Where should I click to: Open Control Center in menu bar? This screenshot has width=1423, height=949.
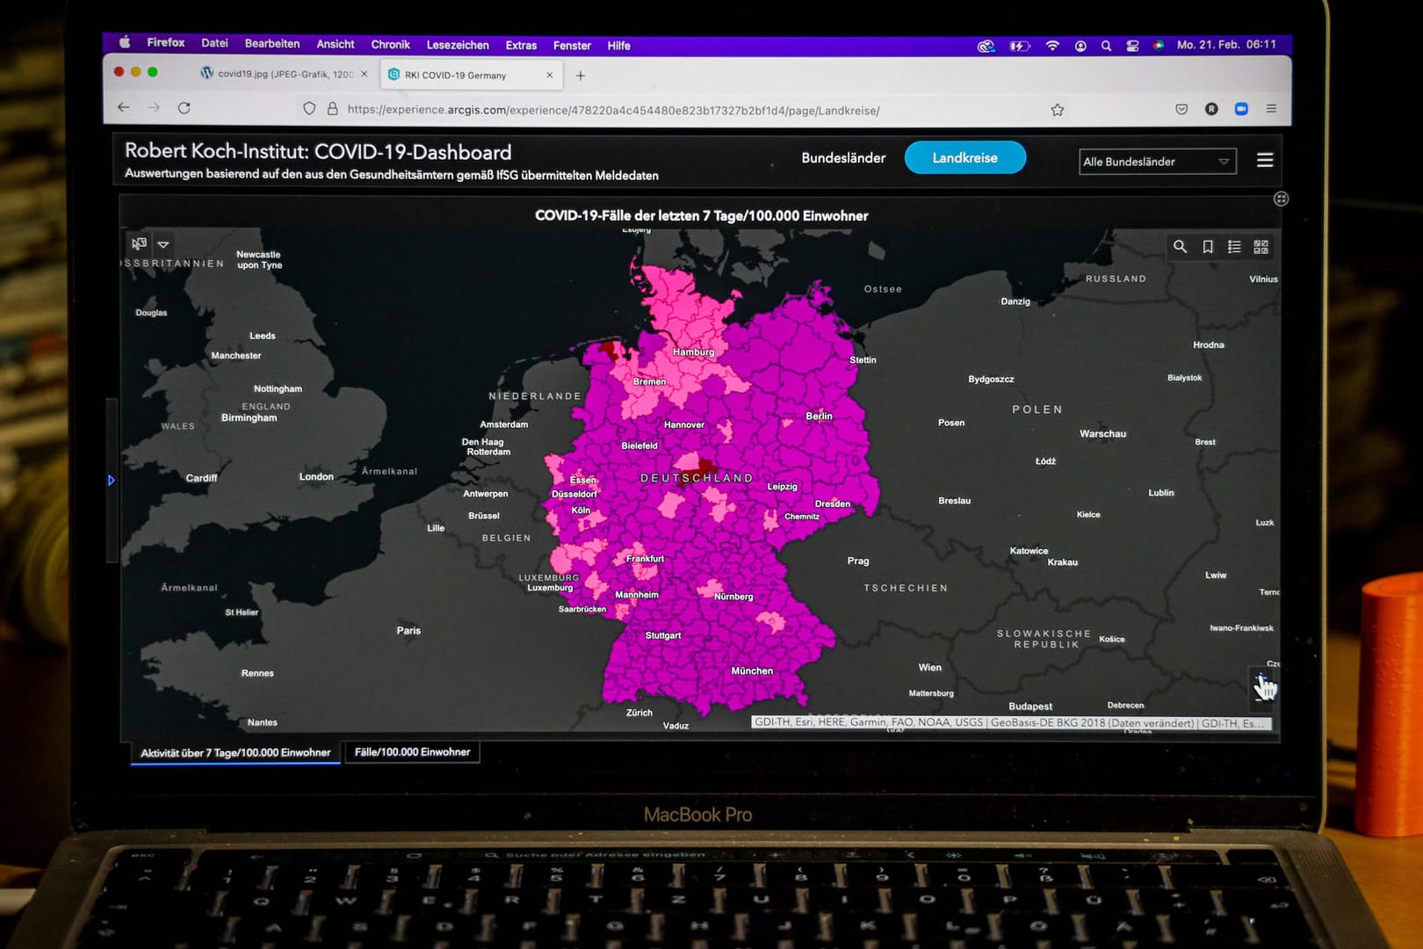click(1132, 46)
